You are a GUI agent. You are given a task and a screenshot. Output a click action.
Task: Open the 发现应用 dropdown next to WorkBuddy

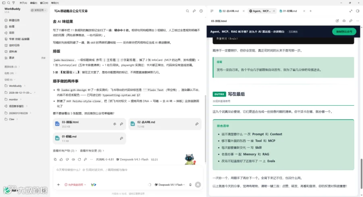pos(39,10)
